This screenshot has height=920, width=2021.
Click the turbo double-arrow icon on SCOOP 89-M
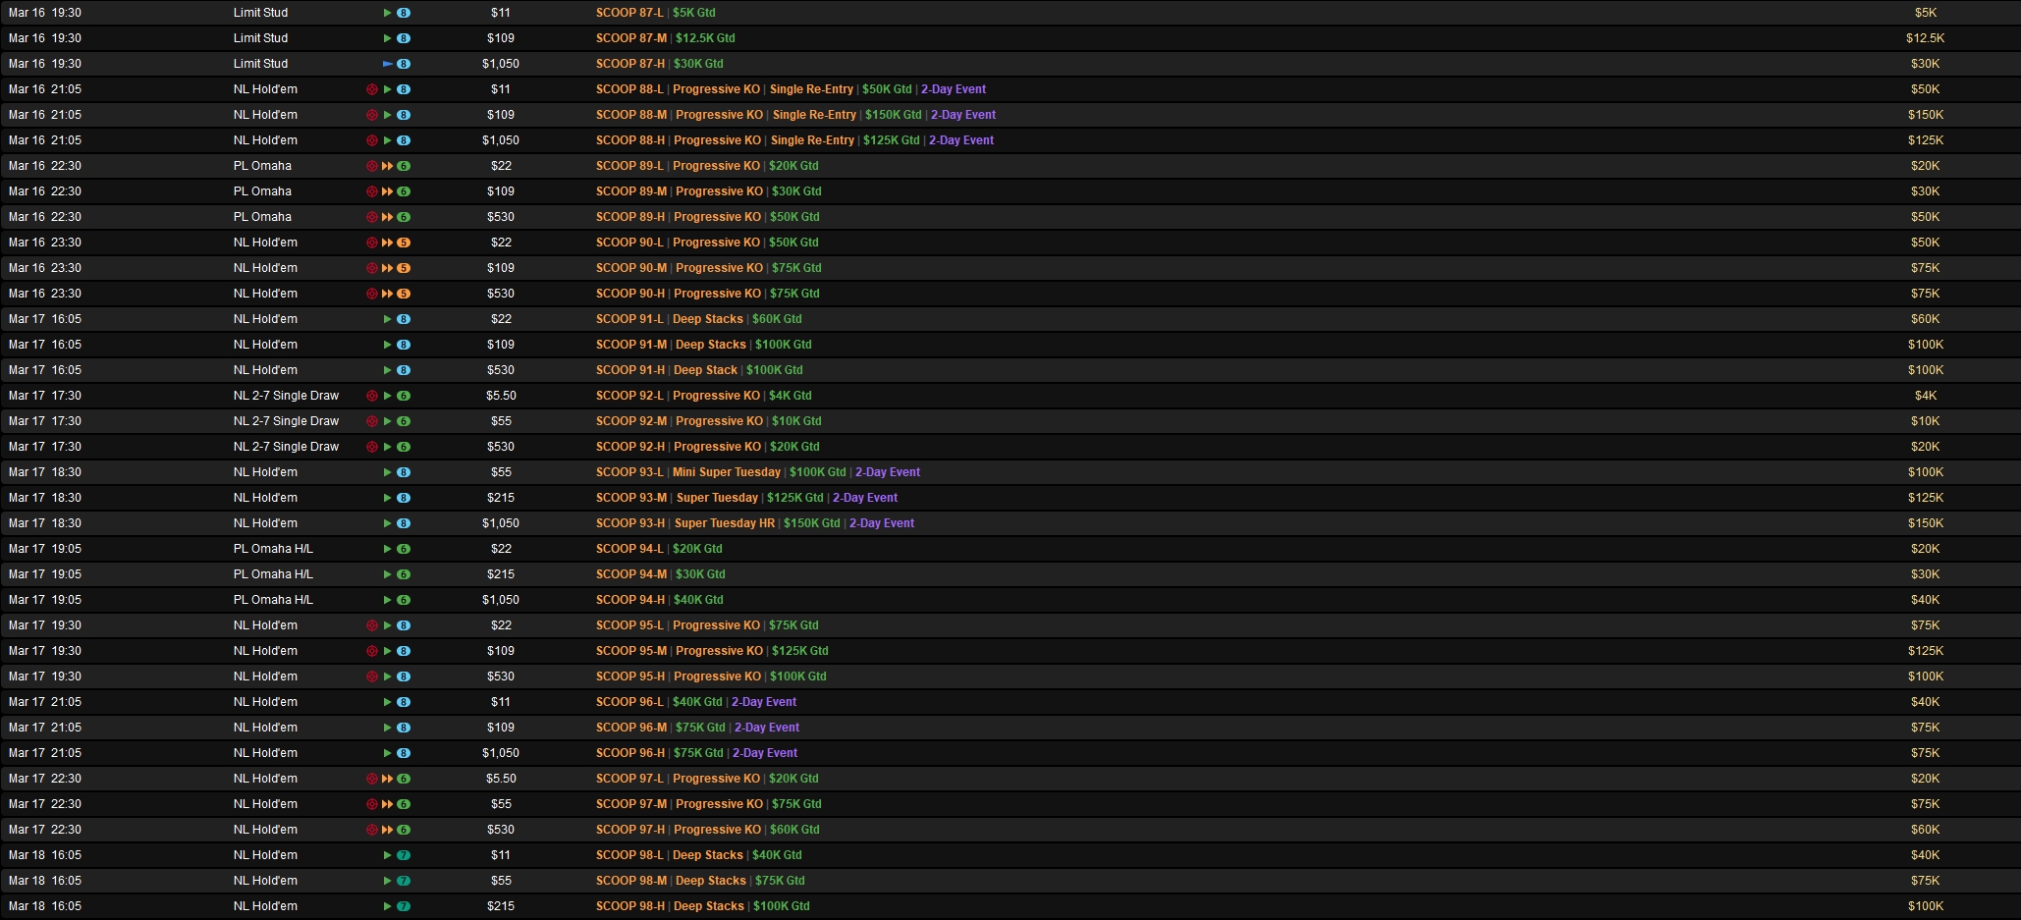[x=387, y=191]
